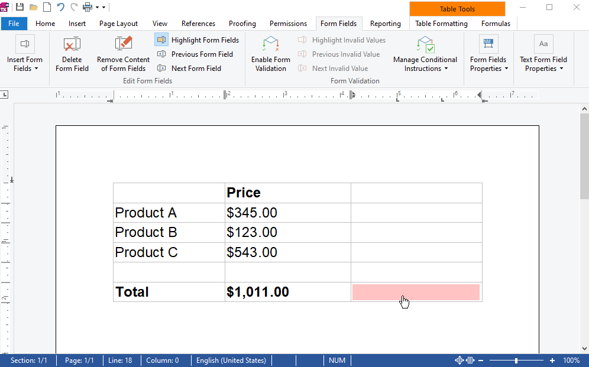Click the Print icon
Image resolution: width=589 pixels, height=367 pixels.
88,7
